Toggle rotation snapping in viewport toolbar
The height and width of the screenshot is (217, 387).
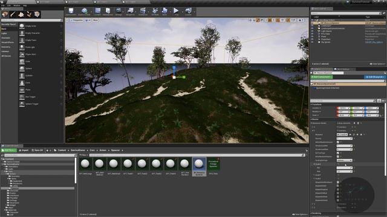[278, 20]
